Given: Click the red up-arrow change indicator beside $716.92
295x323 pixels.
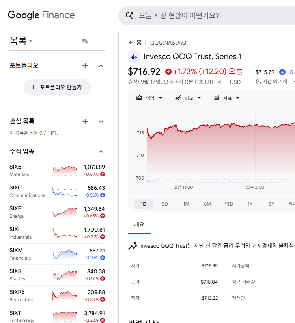Looking at the screenshot, I should (168, 72).
